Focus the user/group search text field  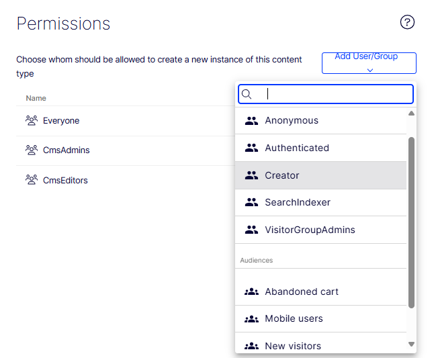[336, 94]
